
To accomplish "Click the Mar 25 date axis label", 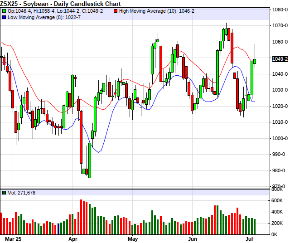I will click(x=13, y=238).
